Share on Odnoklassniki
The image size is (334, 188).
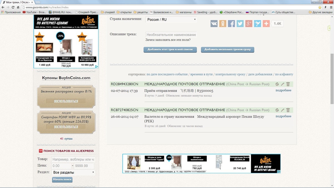pos(223,24)
